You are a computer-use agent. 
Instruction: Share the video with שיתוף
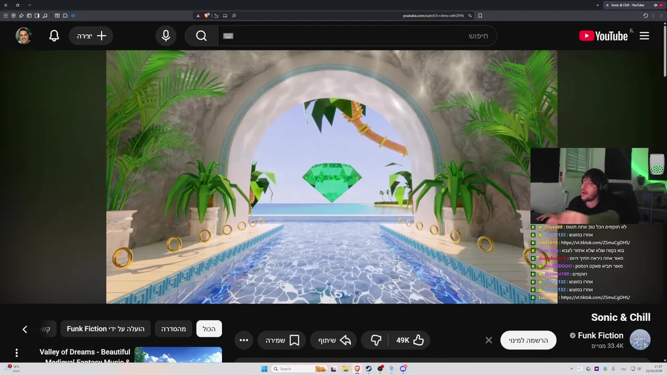[334, 340]
